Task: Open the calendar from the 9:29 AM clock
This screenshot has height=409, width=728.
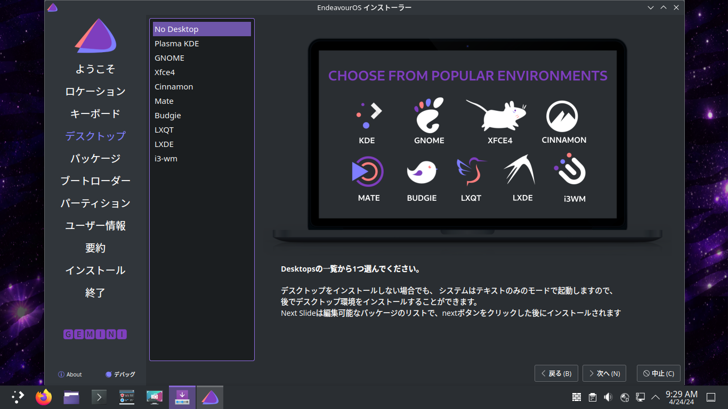Action: [x=682, y=397]
